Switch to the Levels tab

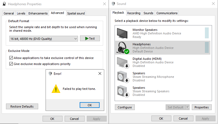tap(21, 13)
